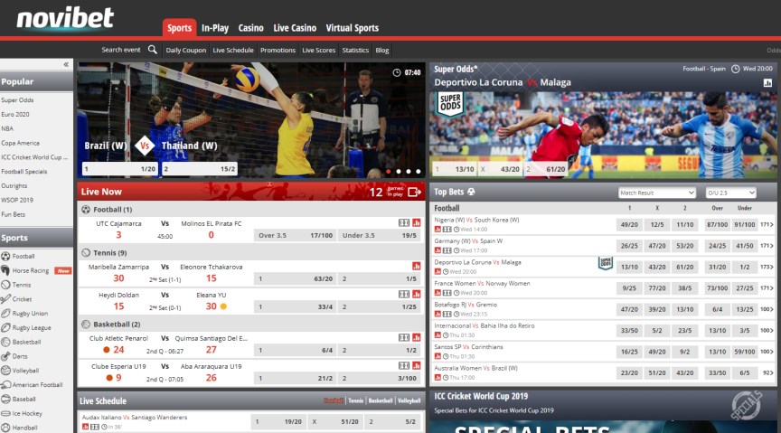781x433 pixels.
Task: Open WSOP 2019 in Popular list
Action: pyautogui.click(x=17, y=200)
